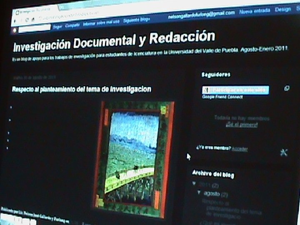Click author name 'Lic. Nelson José Gallardo y Furlong'

[x=41, y=216]
